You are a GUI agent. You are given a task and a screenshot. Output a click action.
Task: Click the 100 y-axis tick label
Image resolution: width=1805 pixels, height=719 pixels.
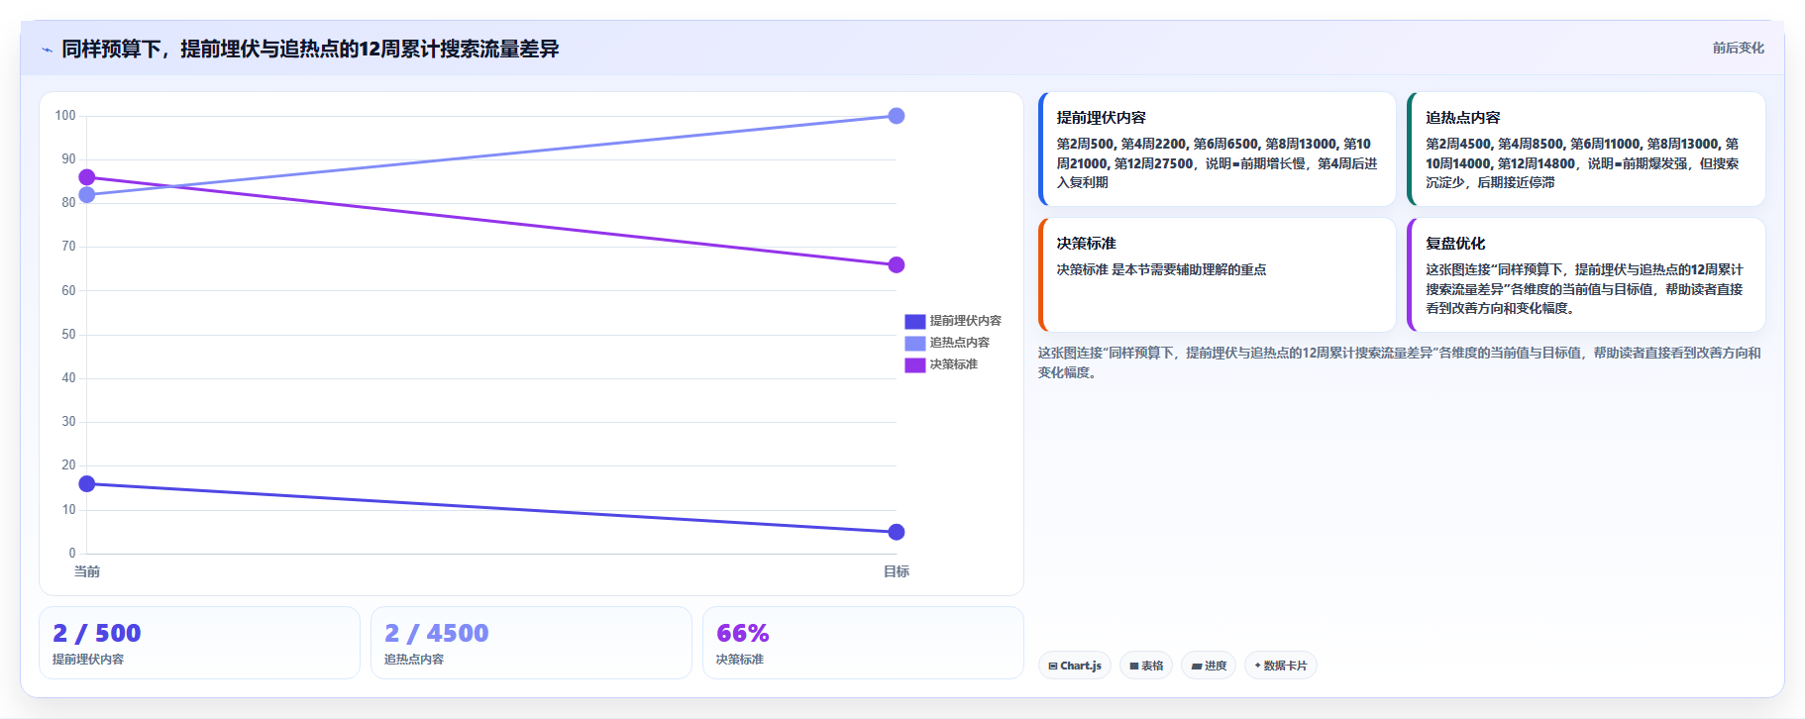pyautogui.click(x=65, y=116)
